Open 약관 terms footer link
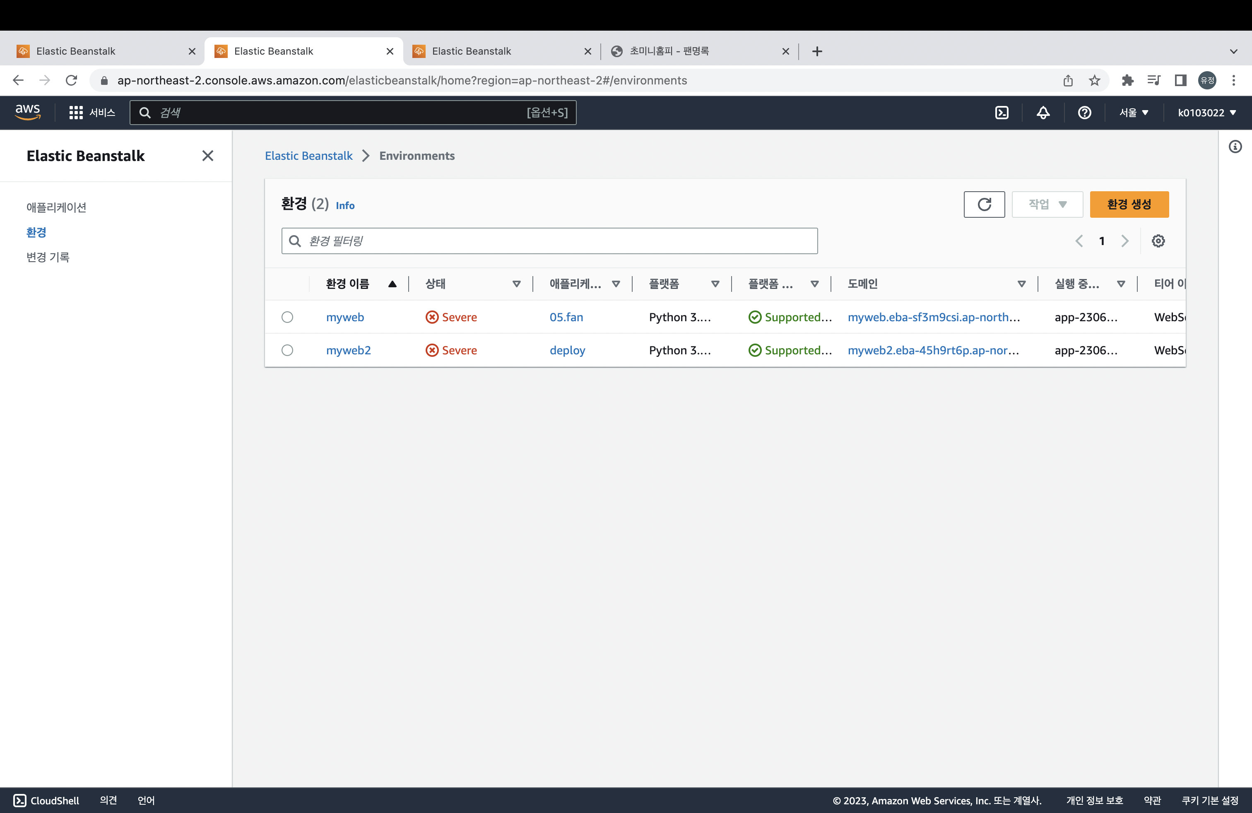The image size is (1252, 813). pyautogui.click(x=1152, y=801)
